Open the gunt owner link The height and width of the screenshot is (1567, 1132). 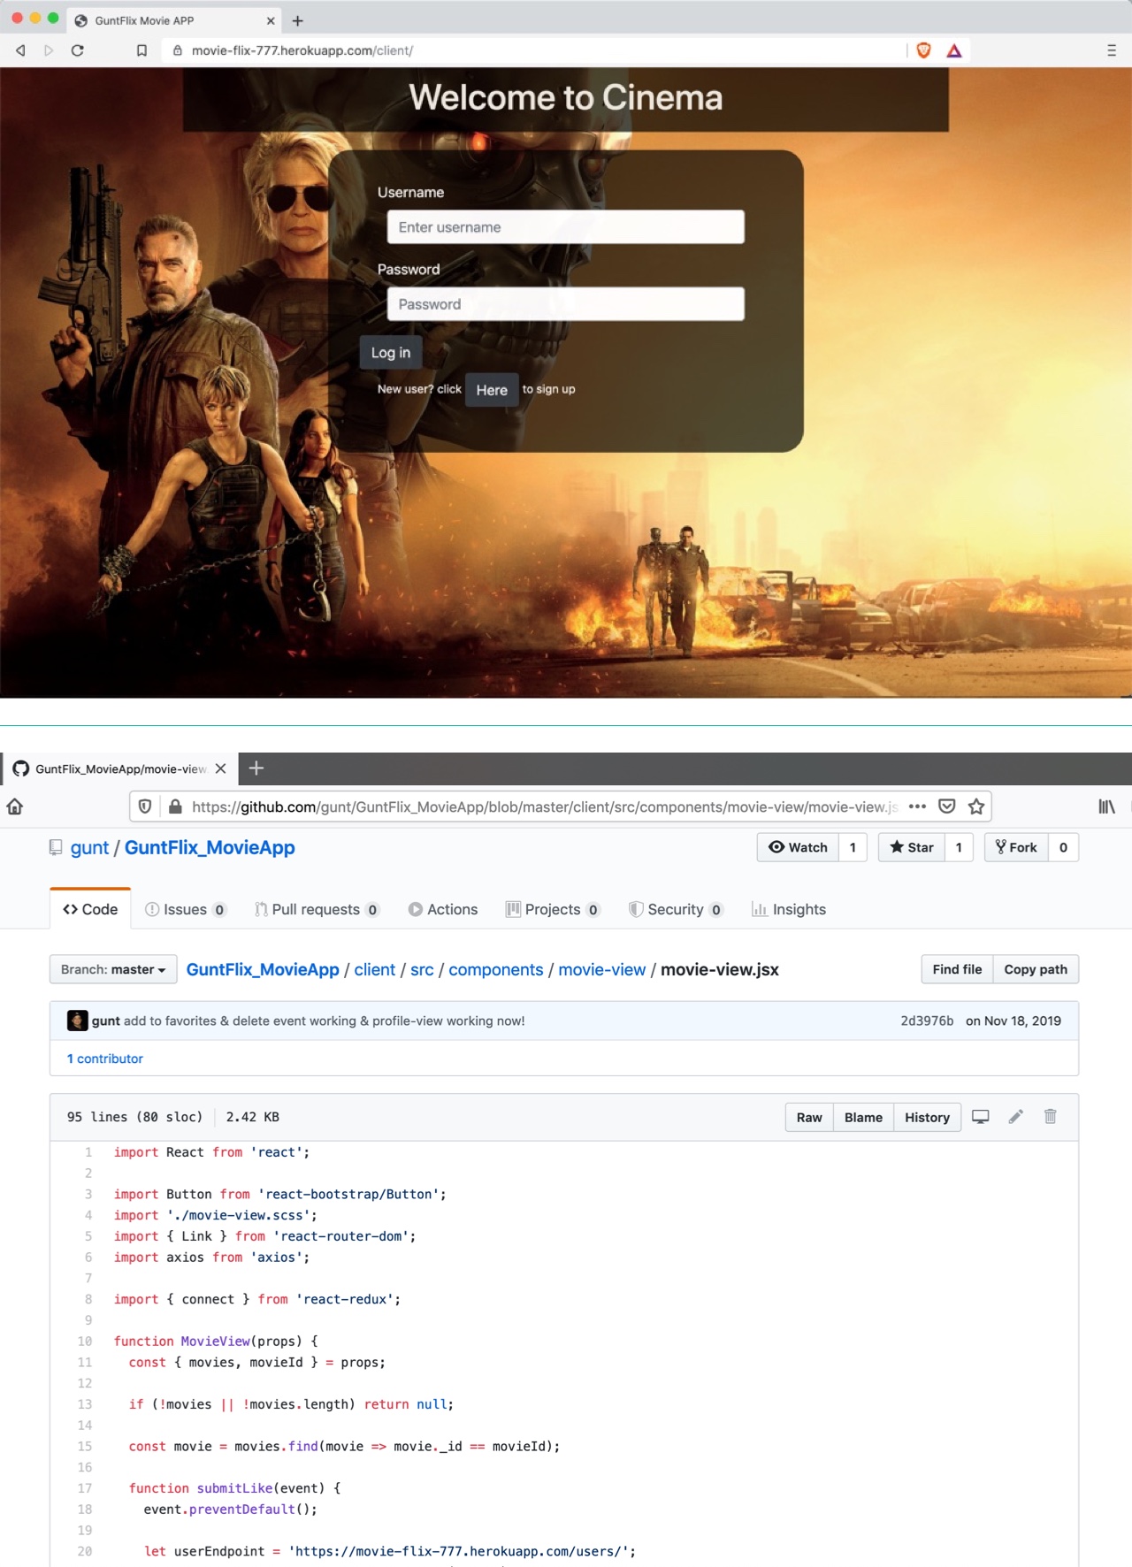[89, 847]
